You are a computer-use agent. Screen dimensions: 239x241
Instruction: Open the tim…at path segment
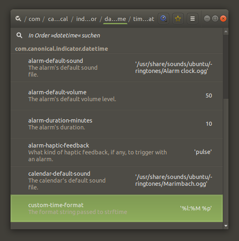(x=144, y=19)
